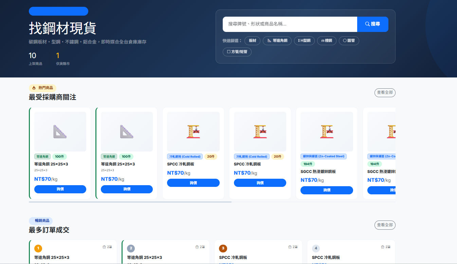The image size is (457, 264).
Task: Click 詢價 on the second SPCC 冷軋鋼板 card
Action: coord(260,183)
